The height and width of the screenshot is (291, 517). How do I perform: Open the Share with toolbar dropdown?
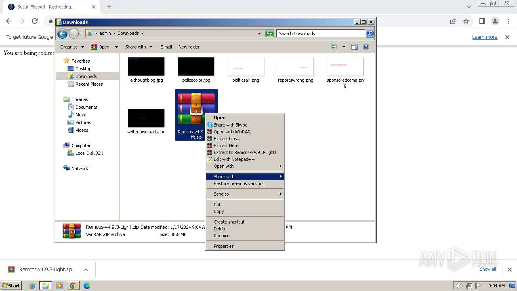point(139,47)
